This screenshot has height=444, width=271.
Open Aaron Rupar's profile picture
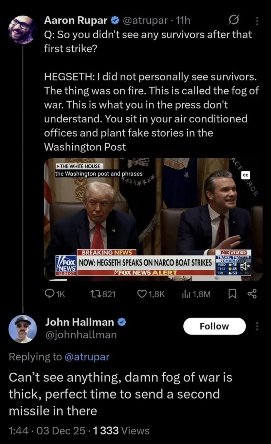(x=22, y=29)
